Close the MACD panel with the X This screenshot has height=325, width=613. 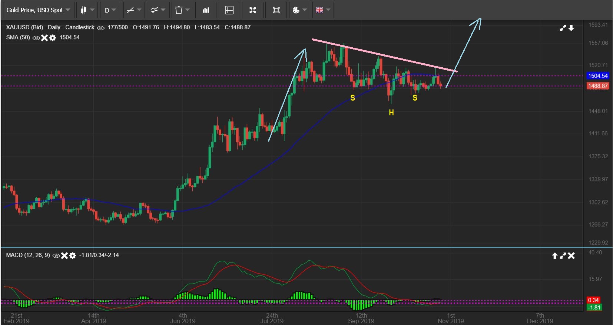click(571, 255)
